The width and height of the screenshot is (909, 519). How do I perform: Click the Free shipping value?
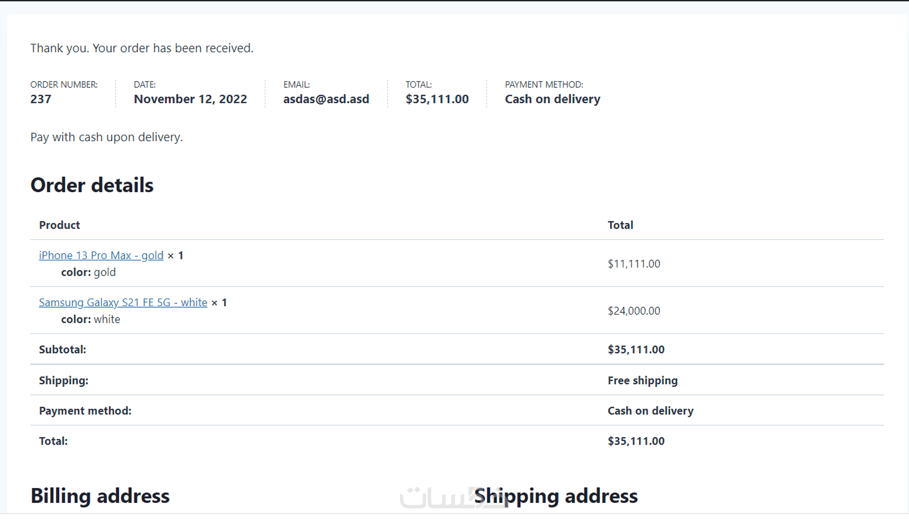point(642,380)
